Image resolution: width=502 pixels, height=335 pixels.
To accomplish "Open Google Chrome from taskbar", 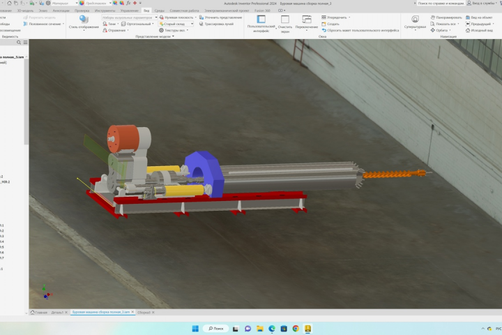I will pyautogui.click(x=296, y=329).
